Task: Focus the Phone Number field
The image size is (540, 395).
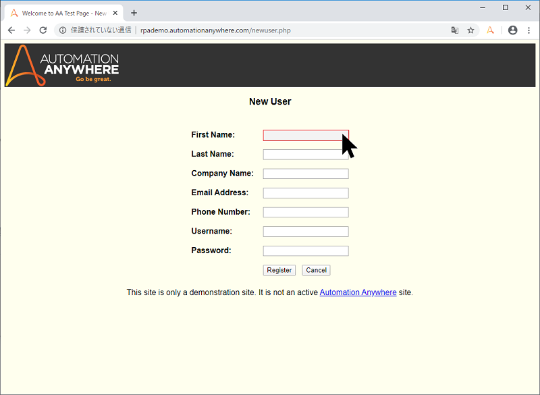Action: [x=306, y=212]
